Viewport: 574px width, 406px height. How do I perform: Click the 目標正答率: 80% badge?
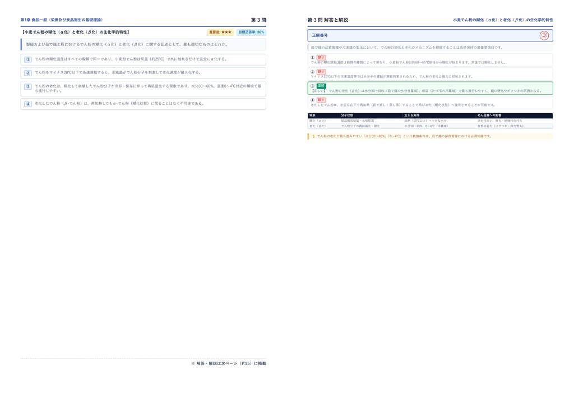click(251, 32)
